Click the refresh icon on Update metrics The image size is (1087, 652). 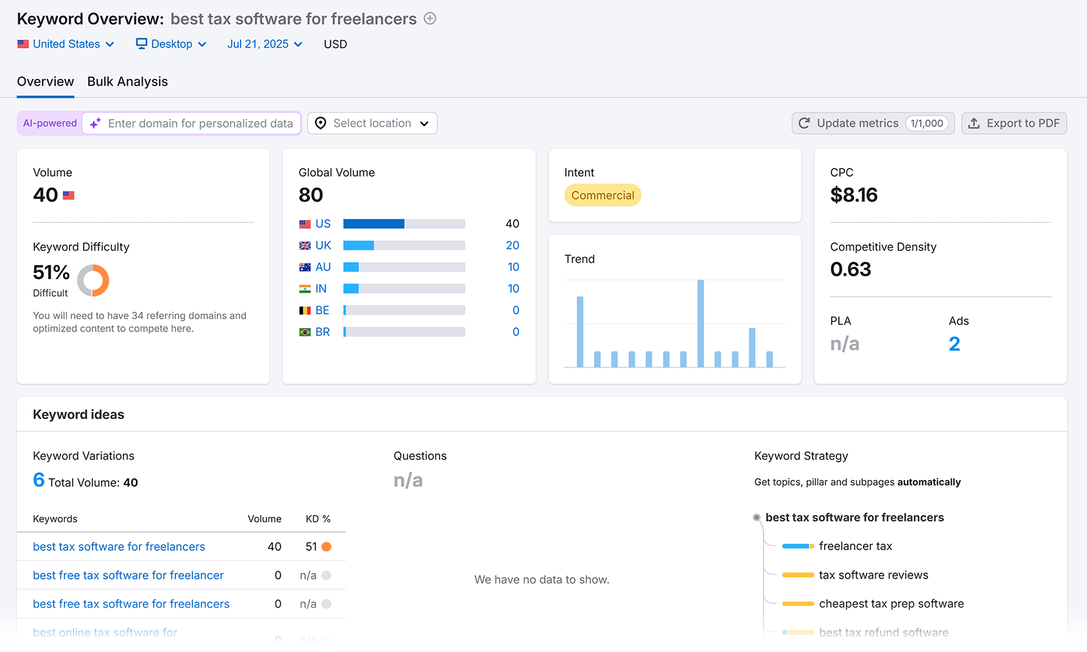804,123
